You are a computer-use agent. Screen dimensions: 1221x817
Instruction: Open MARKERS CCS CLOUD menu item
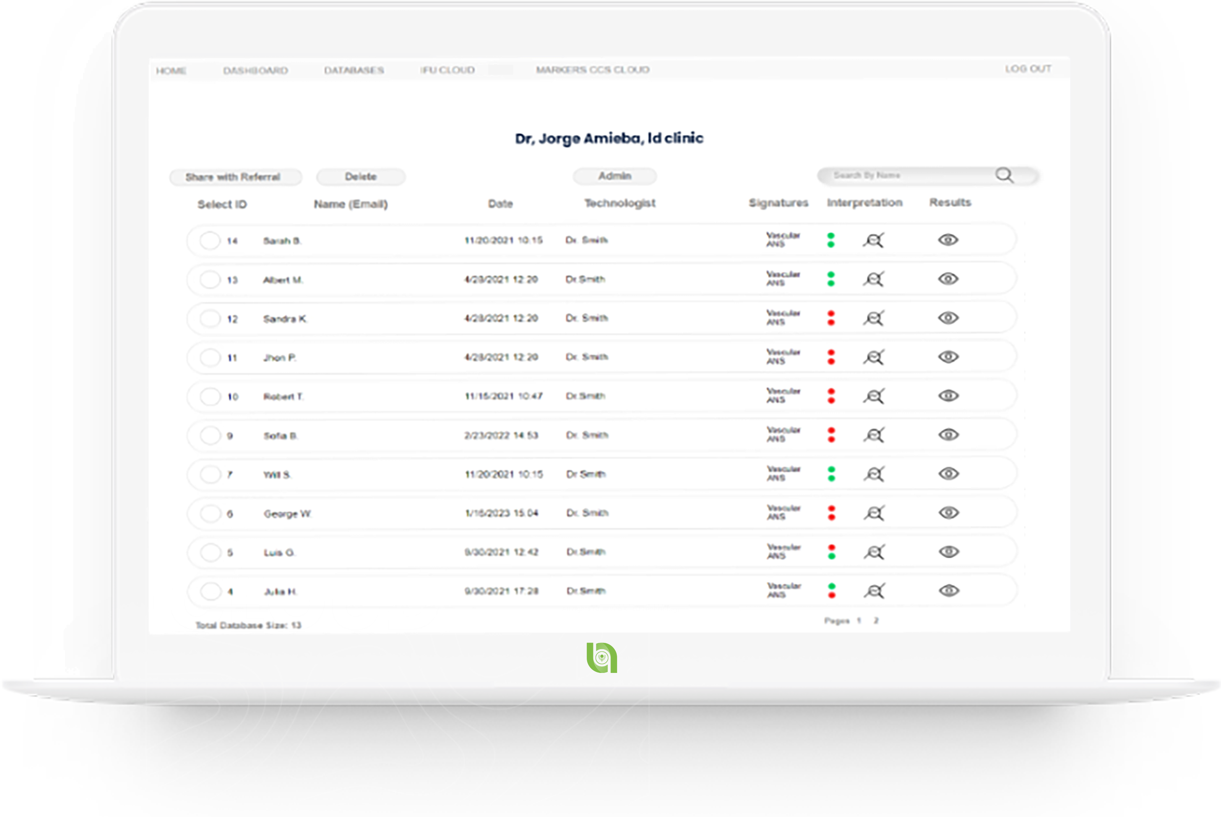coord(593,69)
